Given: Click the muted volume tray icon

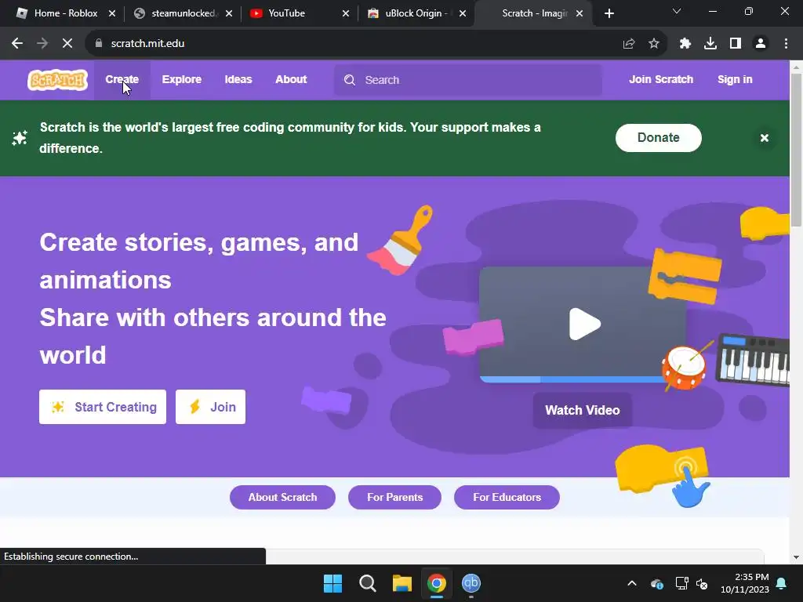Looking at the screenshot, I should pyautogui.click(x=702, y=583).
